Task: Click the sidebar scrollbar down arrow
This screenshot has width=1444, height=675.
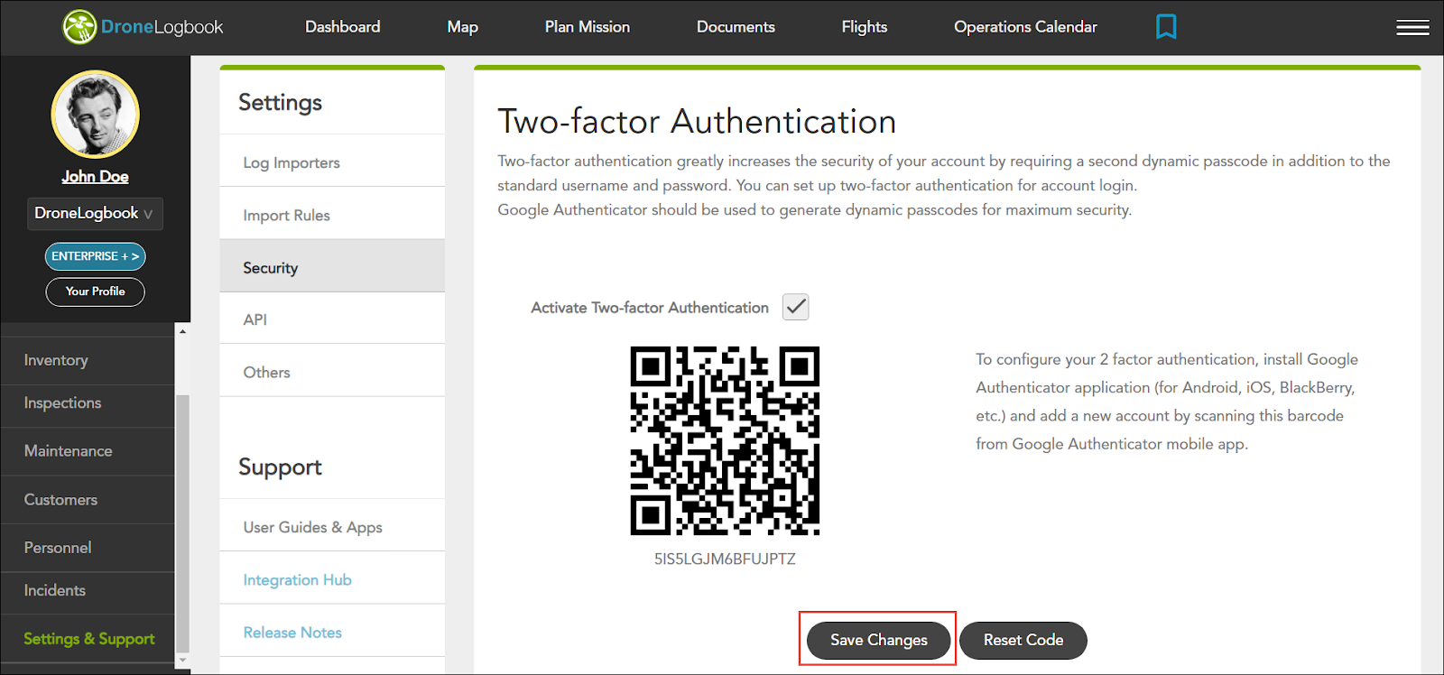Action: [183, 661]
